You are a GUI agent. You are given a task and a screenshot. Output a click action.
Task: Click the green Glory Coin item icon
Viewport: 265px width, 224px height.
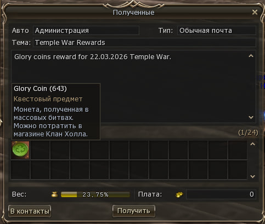tap(20, 150)
